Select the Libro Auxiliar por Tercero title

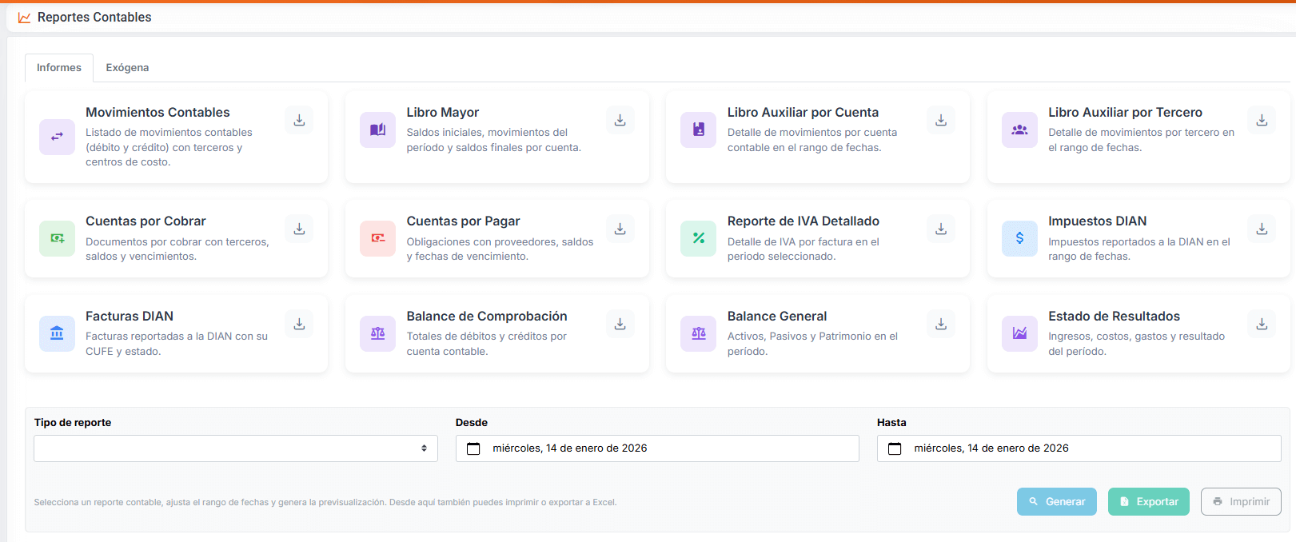[1125, 113]
